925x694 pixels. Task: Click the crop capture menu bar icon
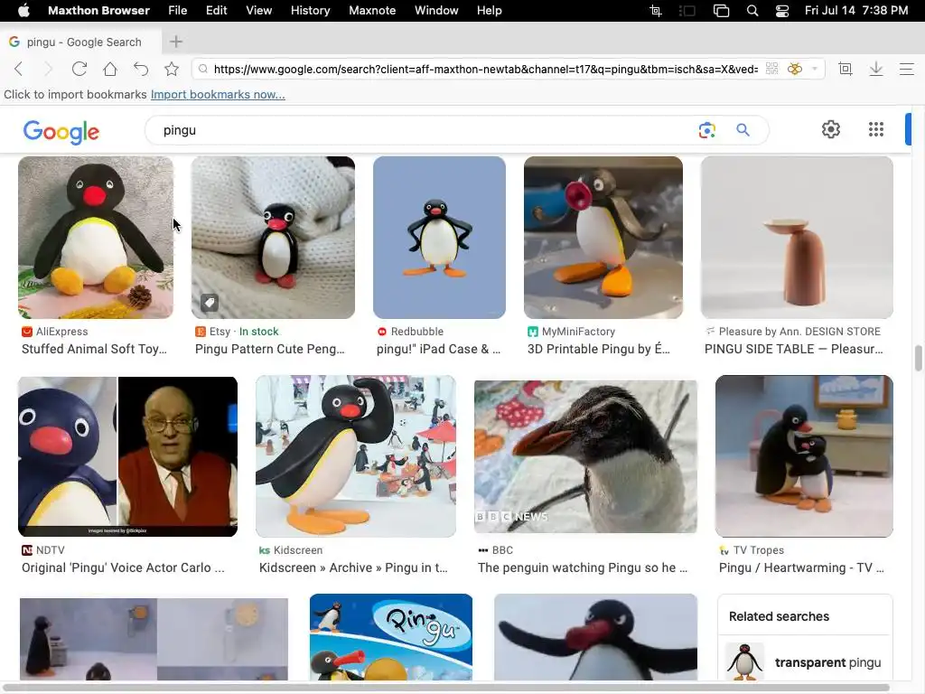coord(656,11)
